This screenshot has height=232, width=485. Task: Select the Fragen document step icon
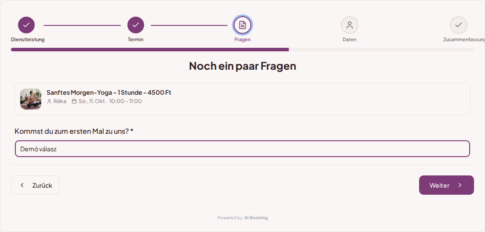242,25
